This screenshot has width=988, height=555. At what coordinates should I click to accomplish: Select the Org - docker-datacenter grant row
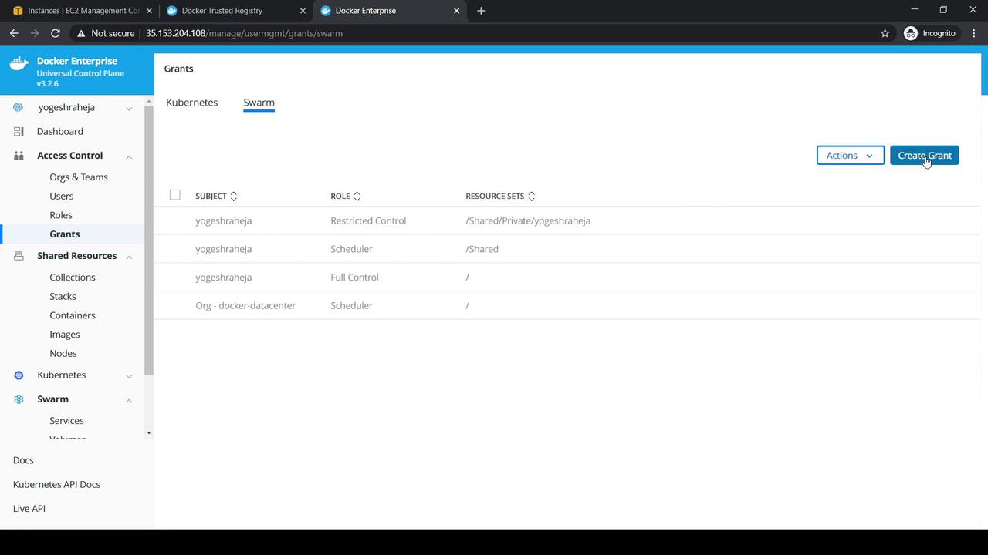[x=567, y=305]
